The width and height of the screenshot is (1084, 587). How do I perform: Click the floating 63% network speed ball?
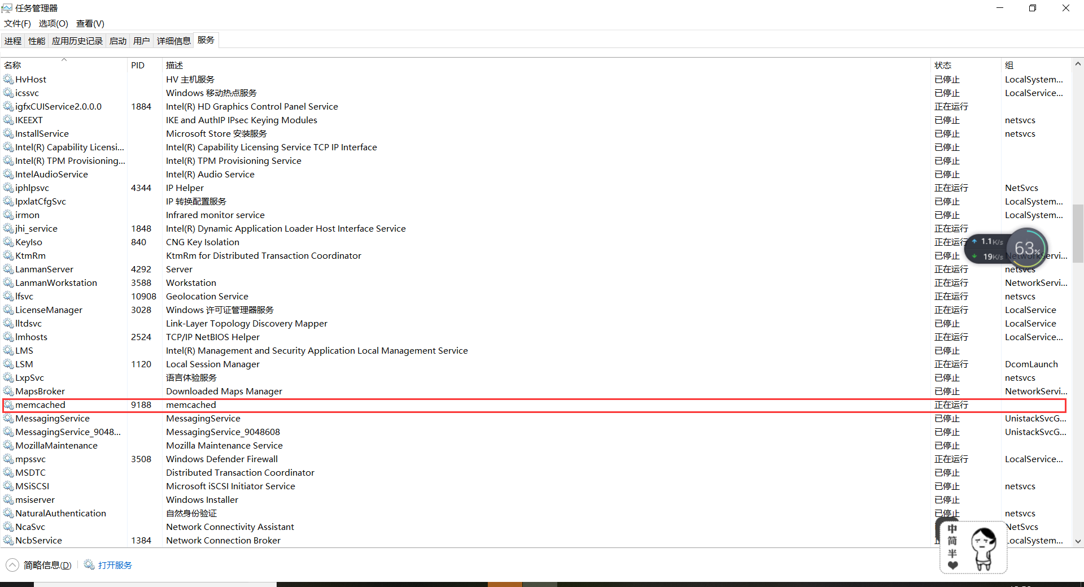(x=1028, y=248)
